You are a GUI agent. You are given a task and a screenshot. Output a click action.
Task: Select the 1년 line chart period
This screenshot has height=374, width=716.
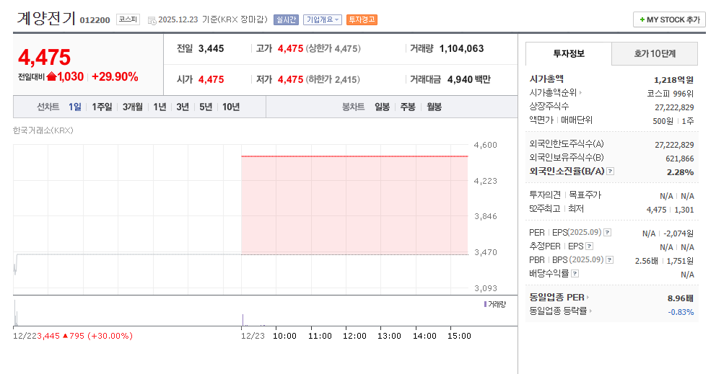(160, 107)
